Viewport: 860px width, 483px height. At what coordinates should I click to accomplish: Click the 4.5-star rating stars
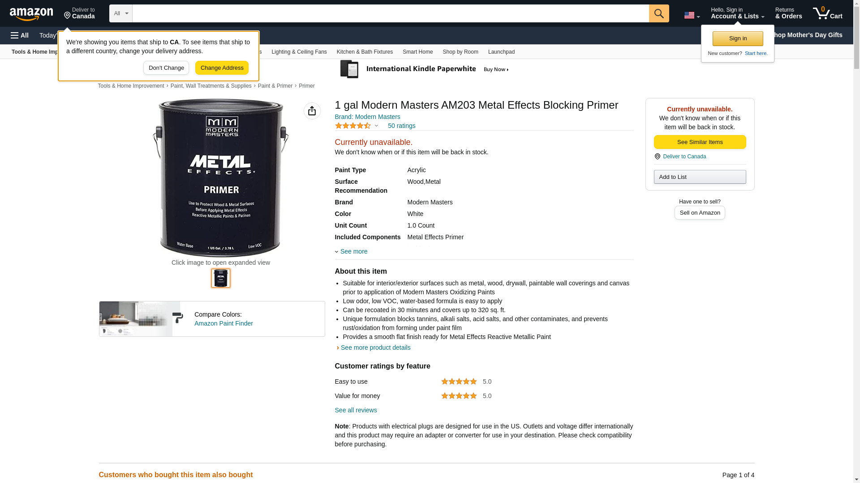click(x=353, y=126)
